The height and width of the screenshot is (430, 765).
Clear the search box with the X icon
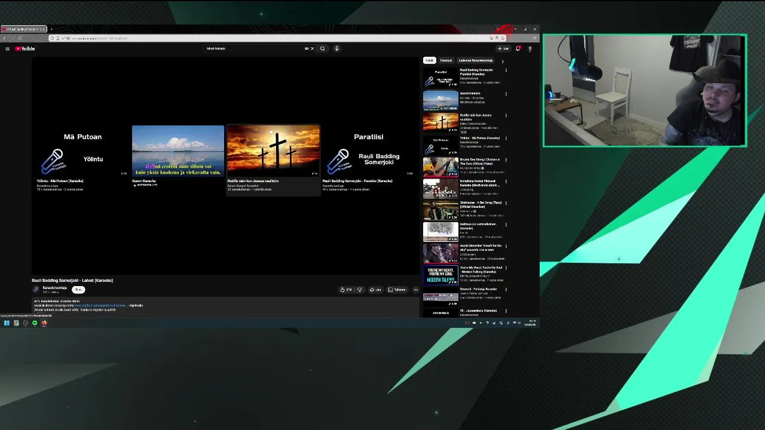312,48
